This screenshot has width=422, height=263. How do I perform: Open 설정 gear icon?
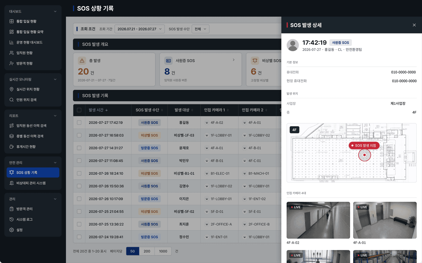coord(12,230)
